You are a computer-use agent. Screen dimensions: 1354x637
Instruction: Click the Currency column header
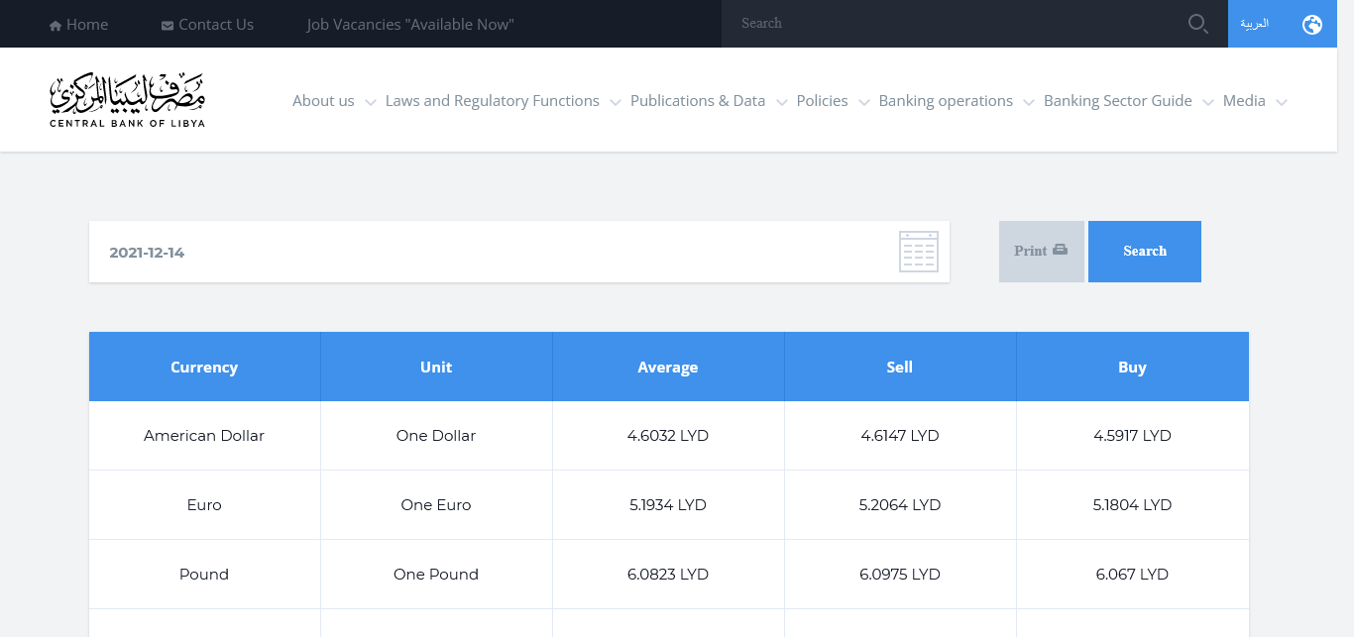(204, 367)
